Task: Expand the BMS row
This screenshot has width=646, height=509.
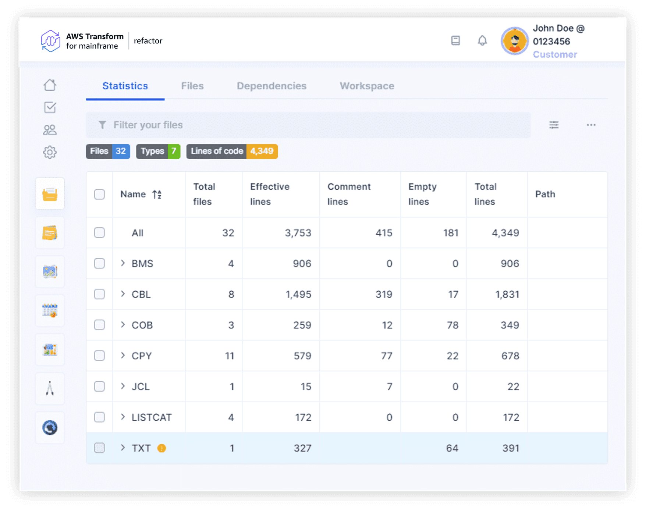Action: (x=123, y=263)
